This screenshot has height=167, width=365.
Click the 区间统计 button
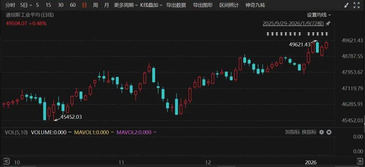click(x=229, y=5)
